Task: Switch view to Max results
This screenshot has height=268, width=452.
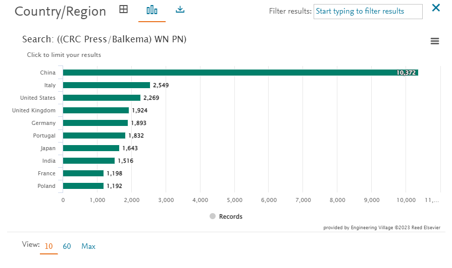Action: pos(88,246)
